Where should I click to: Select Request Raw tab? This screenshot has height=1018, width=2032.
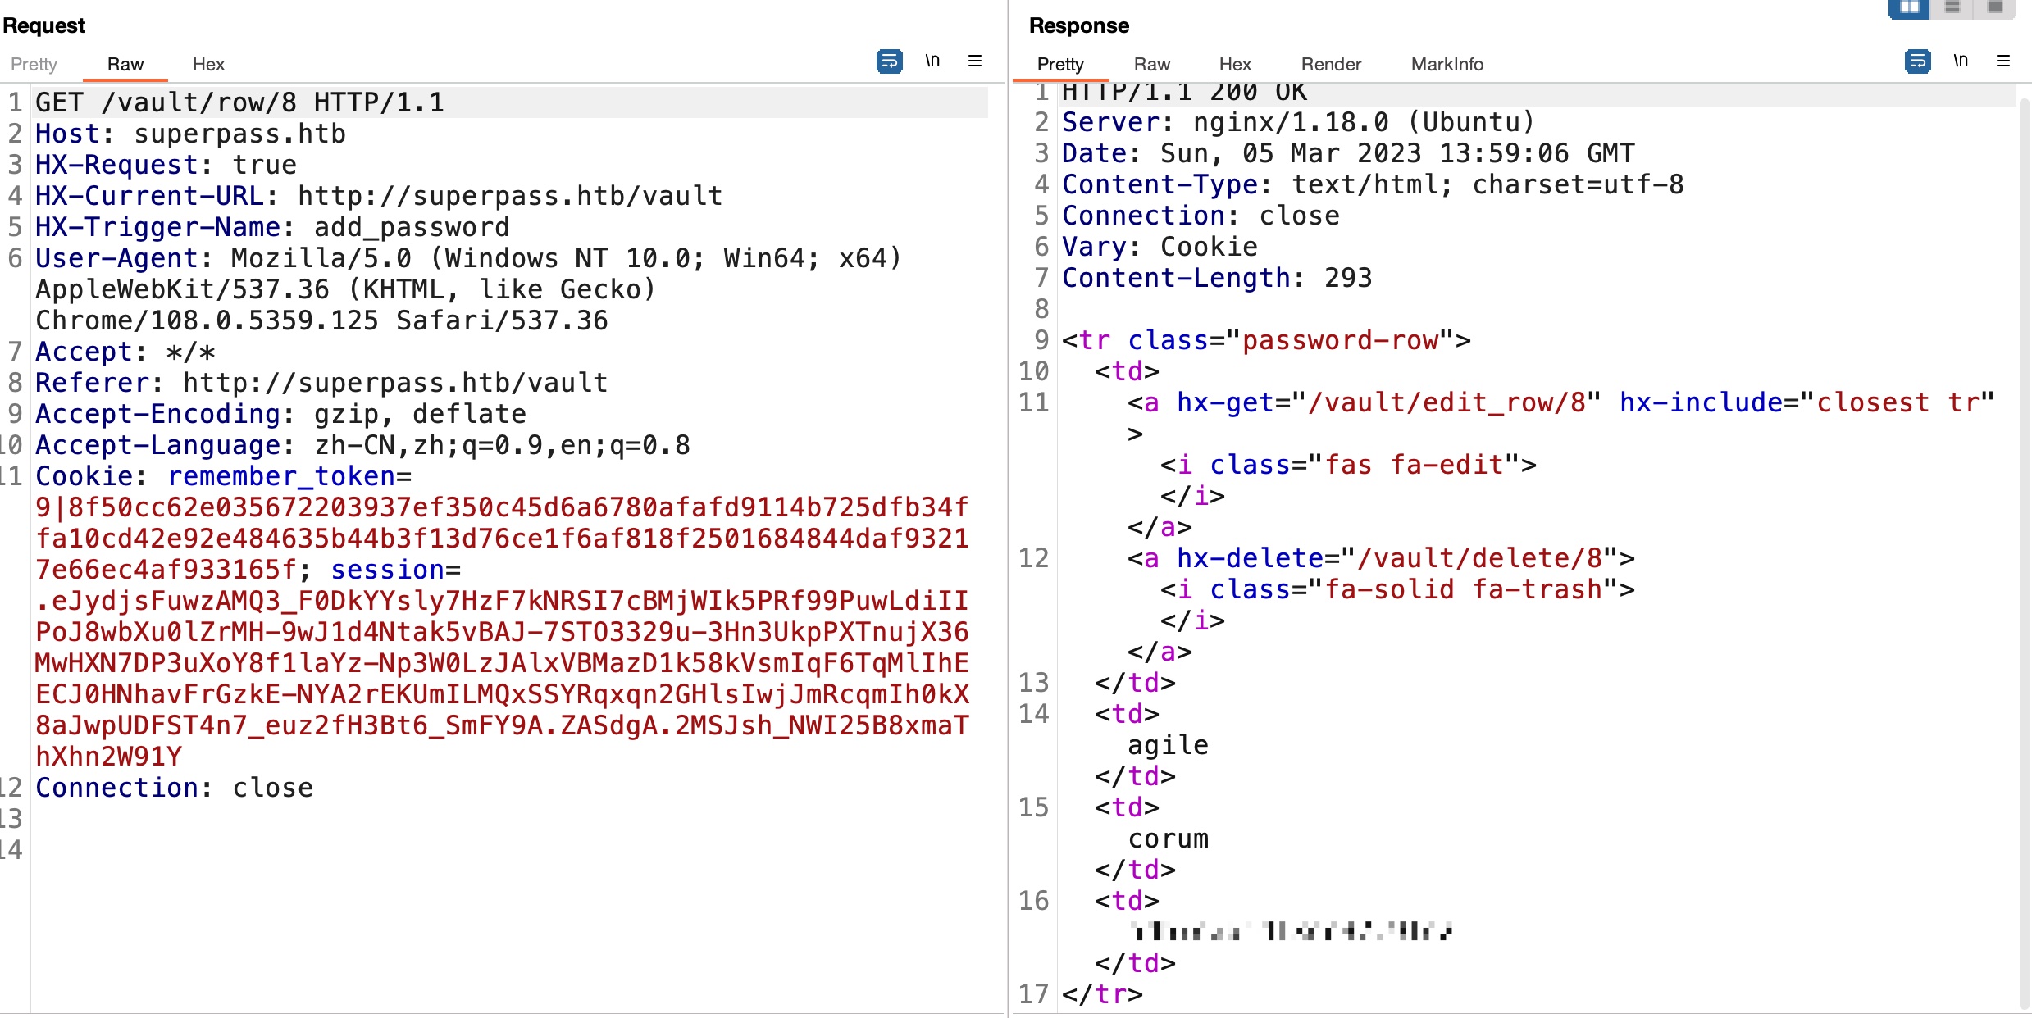point(125,64)
